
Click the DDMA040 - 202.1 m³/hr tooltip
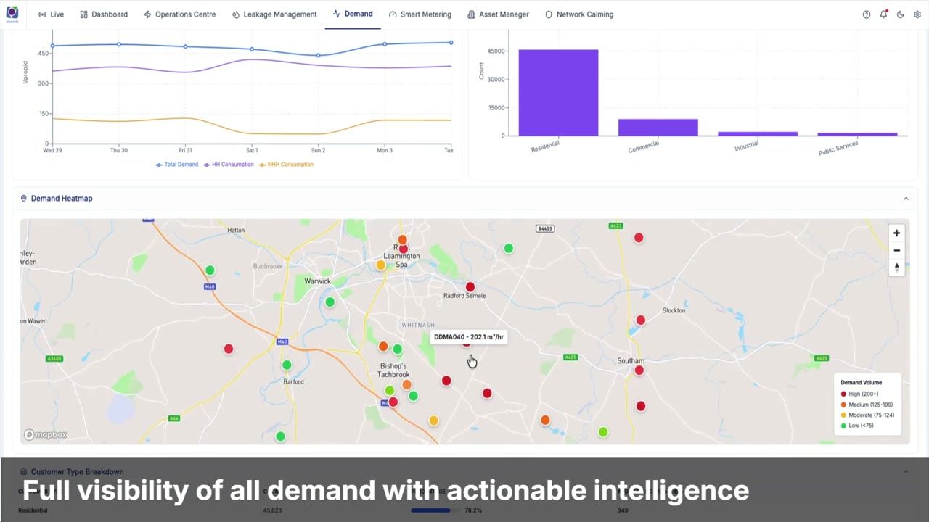(x=469, y=336)
